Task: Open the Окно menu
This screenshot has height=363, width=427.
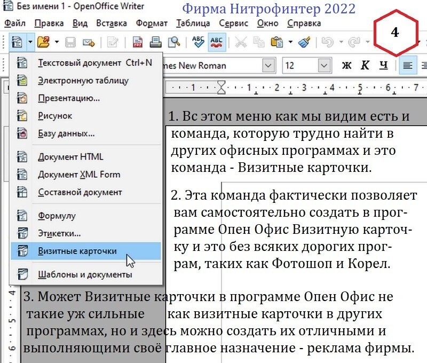Action: pyautogui.click(x=267, y=23)
